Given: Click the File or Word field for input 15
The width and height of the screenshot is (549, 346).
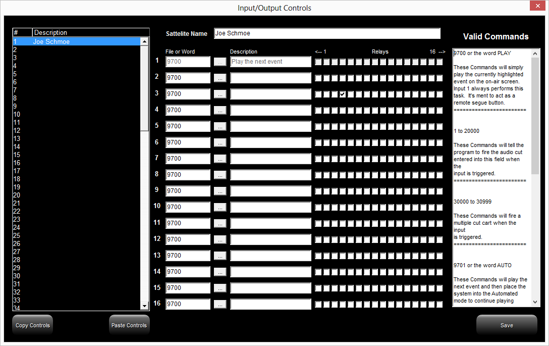Looking at the screenshot, I should [188, 288].
